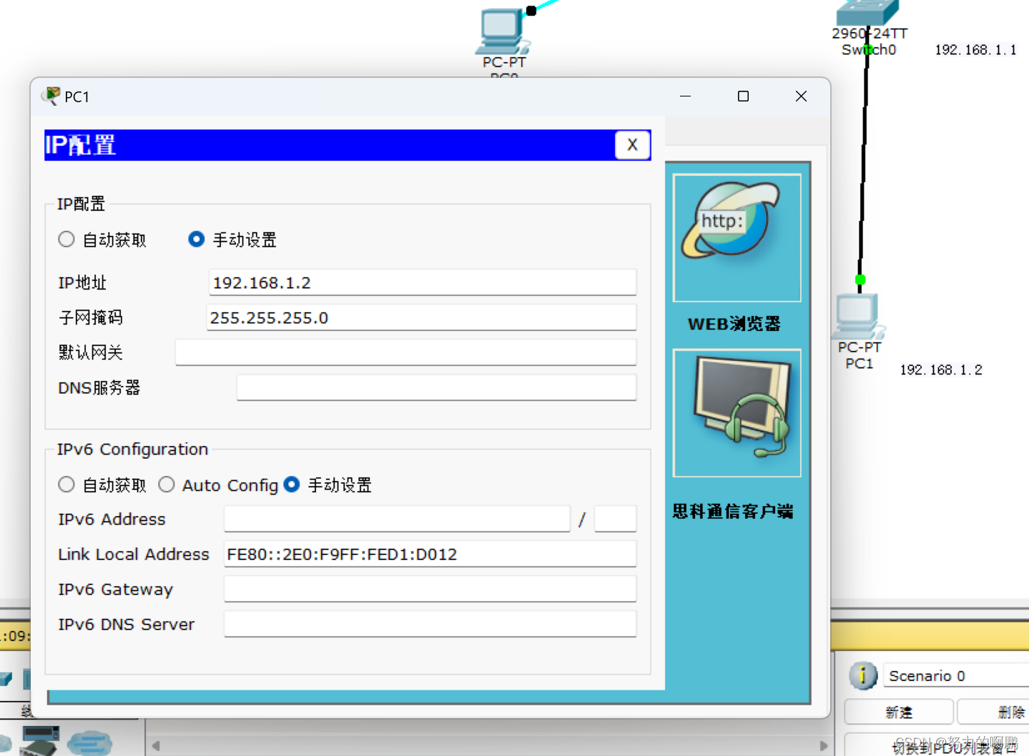Click the 192.168.1.2 label near PC1
Viewport: 1029px width, 756px height.
pos(940,369)
